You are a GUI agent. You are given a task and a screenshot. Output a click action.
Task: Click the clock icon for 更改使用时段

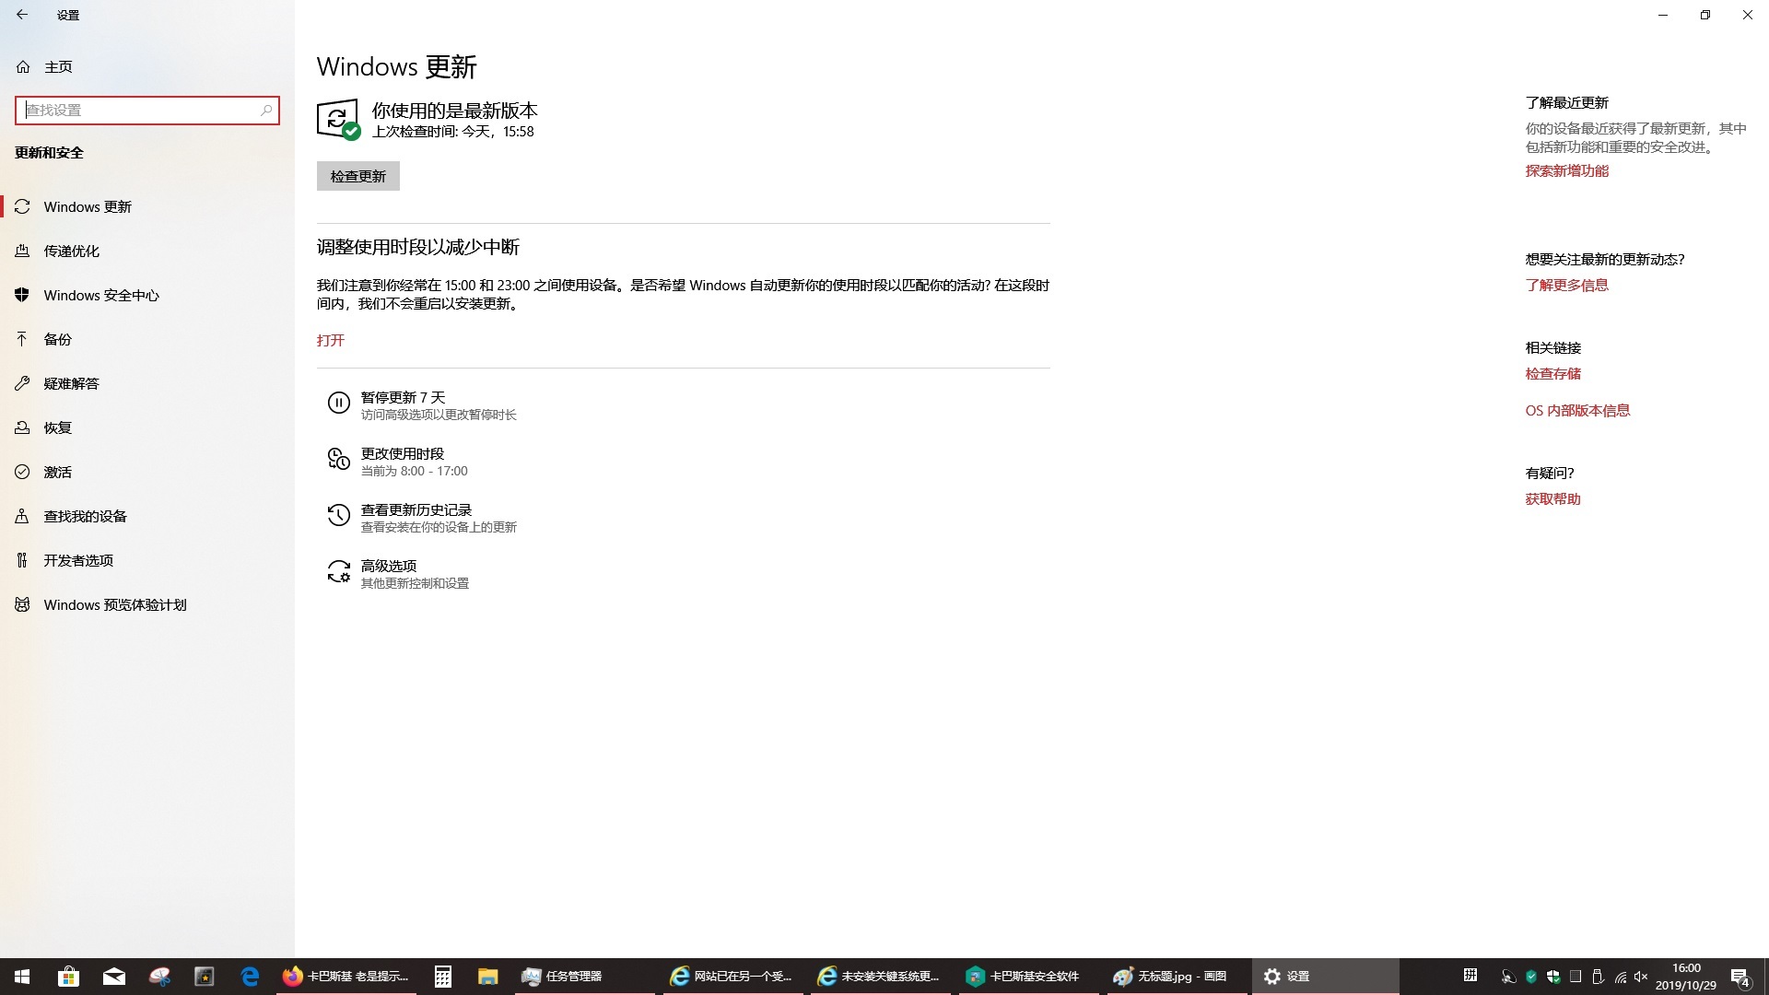tap(339, 459)
